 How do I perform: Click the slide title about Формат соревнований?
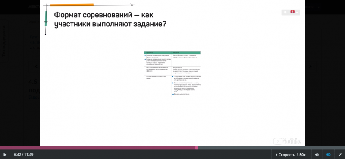[x=110, y=19]
